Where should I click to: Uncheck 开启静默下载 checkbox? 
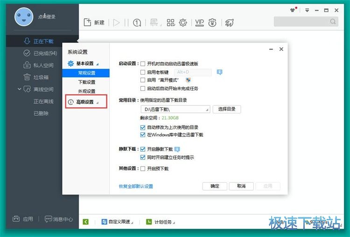(x=143, y=149)
